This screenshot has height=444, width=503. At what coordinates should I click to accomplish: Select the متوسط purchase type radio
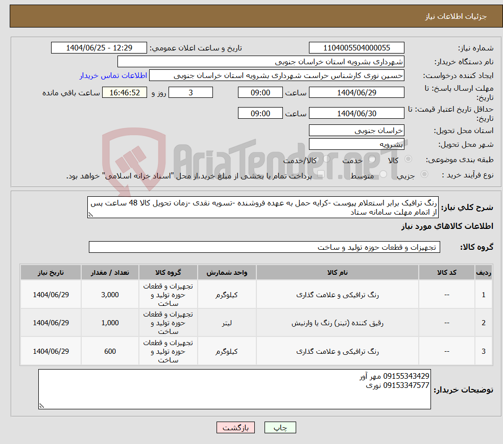tap(384, 174)
